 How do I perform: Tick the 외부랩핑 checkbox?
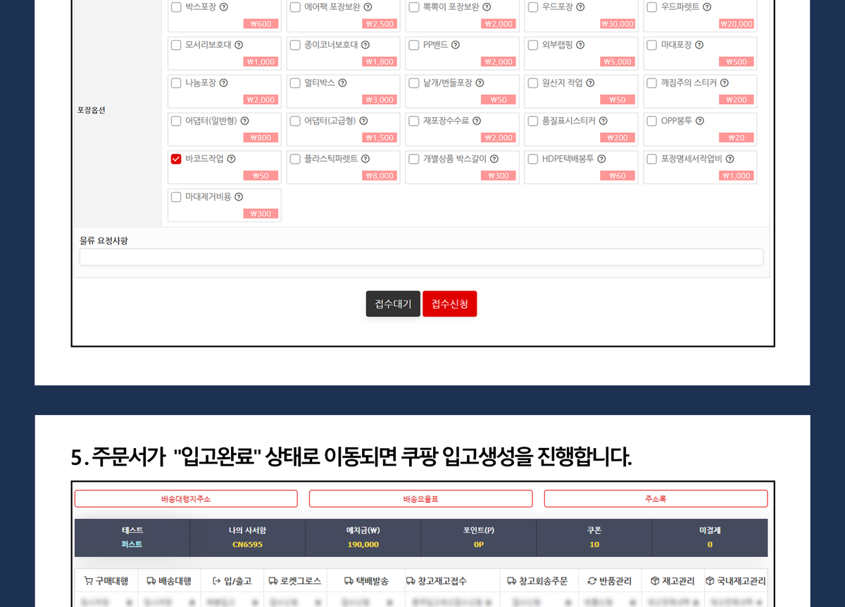click(x=533, y=45)
